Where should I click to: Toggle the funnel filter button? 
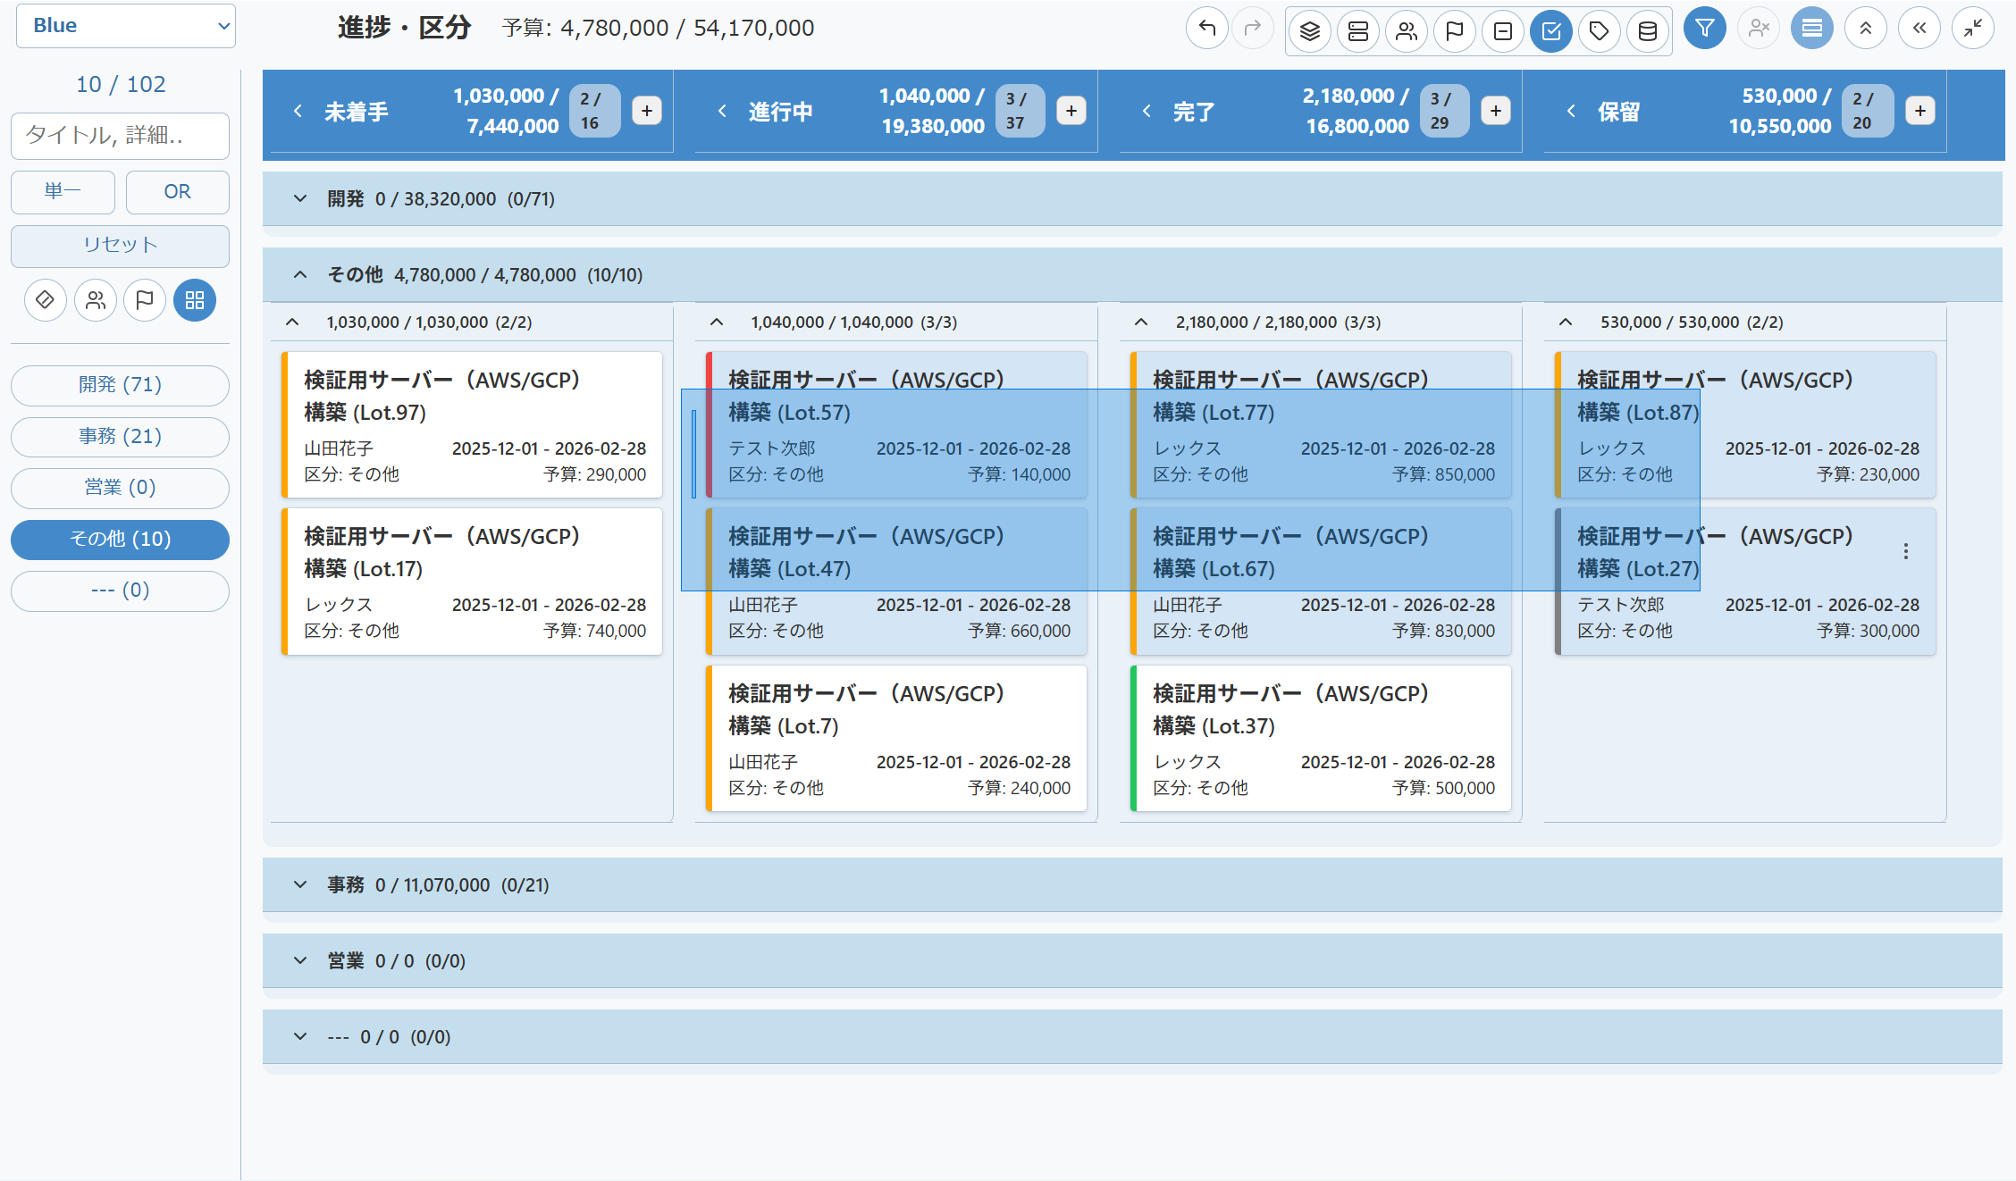click(x=1704, y=29)
